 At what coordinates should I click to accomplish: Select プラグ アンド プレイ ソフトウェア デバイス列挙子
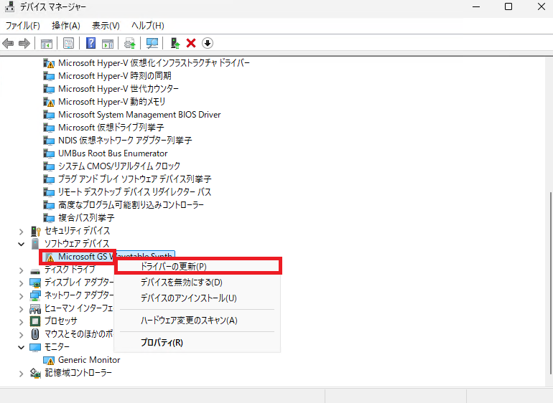135,179
